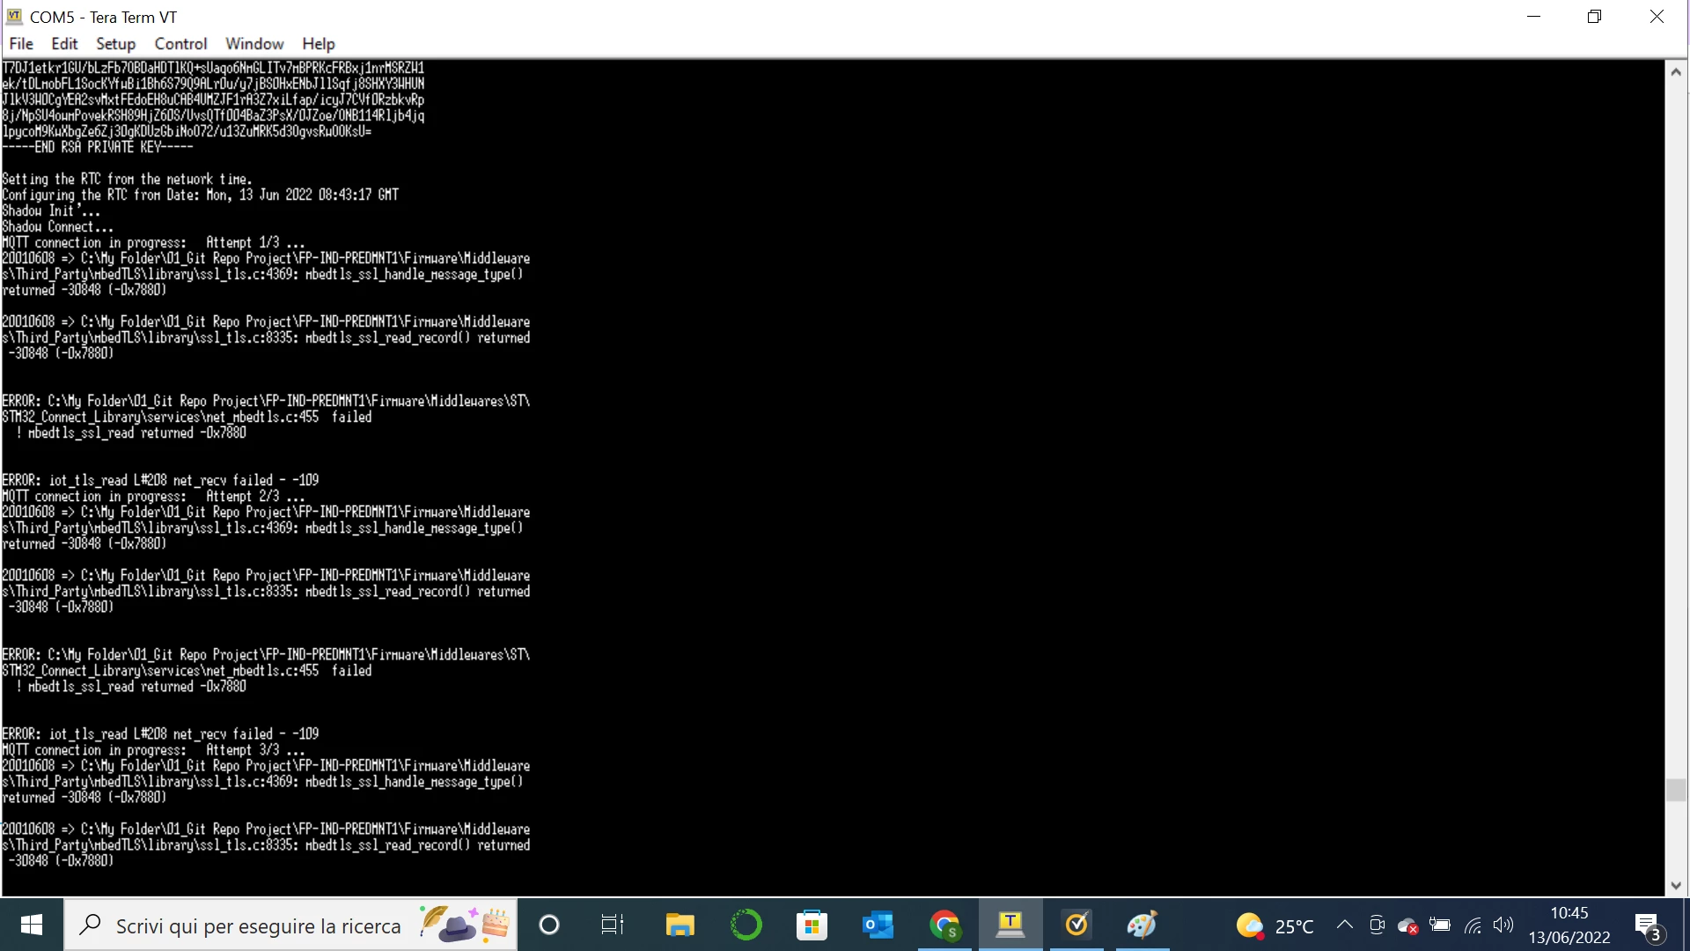1690x951 pixels.
Task: Open the Windows Start menu
Action: 32,925
